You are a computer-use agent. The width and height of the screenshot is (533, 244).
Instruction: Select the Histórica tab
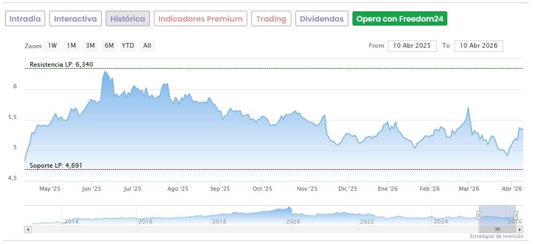[128, 19]
